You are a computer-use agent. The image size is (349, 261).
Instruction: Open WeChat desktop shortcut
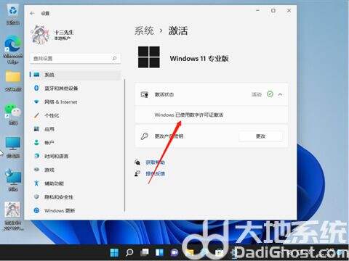[13, 115]
